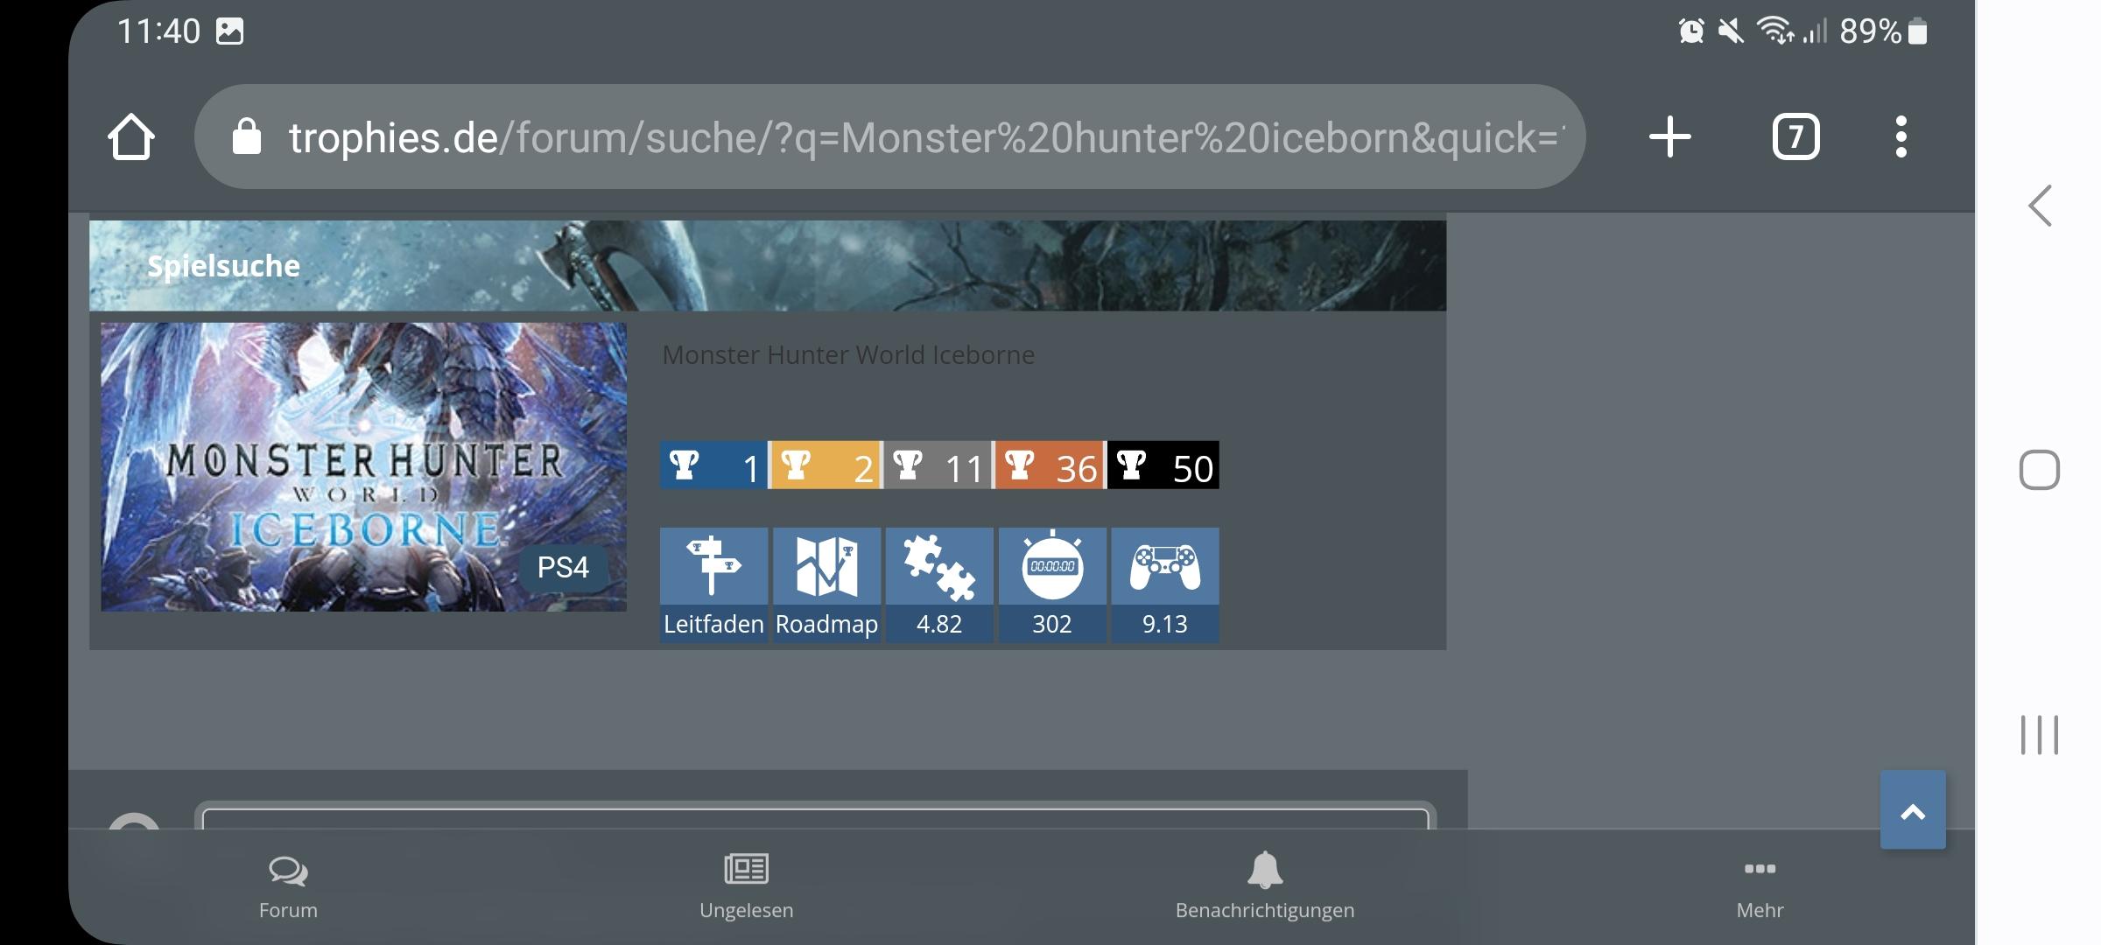Click the platinum trophy count badge
The width and height of the screenshot is (2101, 945).
713,465
